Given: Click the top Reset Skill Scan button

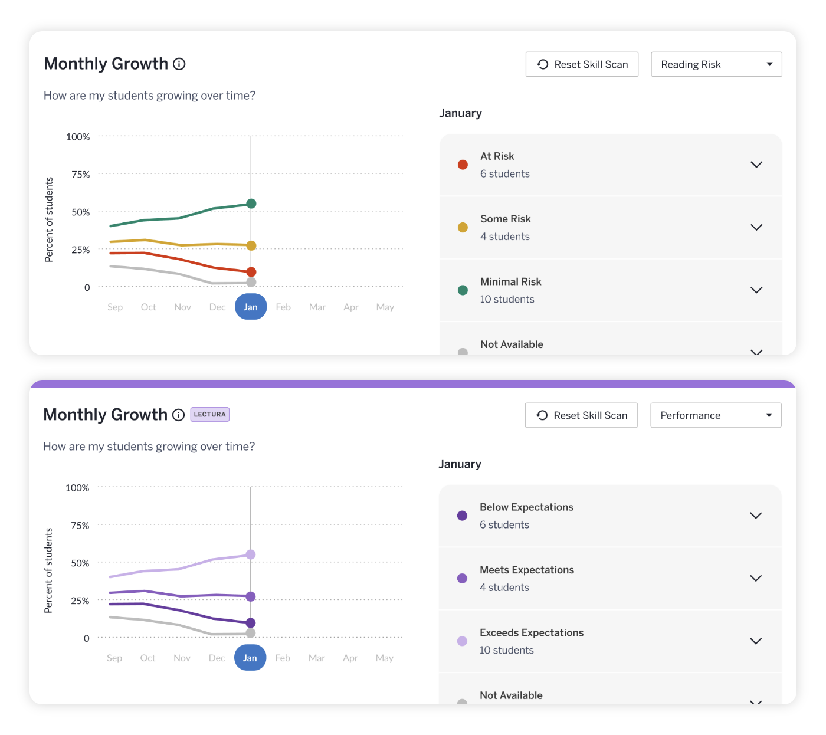Looking at the screenshot, I should (x=582, y=64).
